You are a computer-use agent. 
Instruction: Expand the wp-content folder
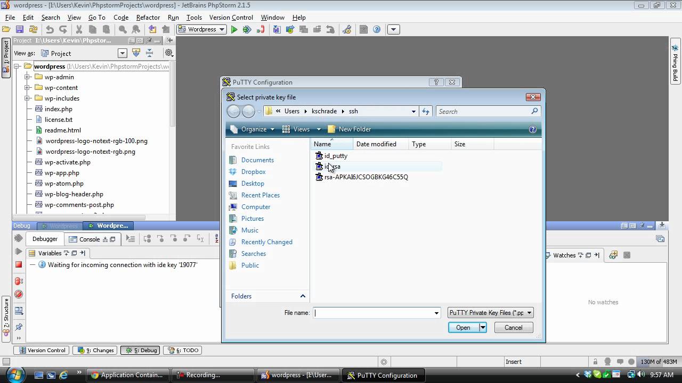[x=27, y=88]
